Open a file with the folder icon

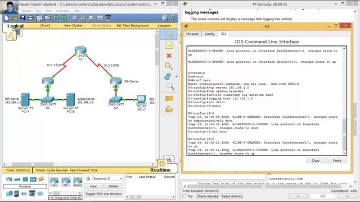[x=15, y=18]
